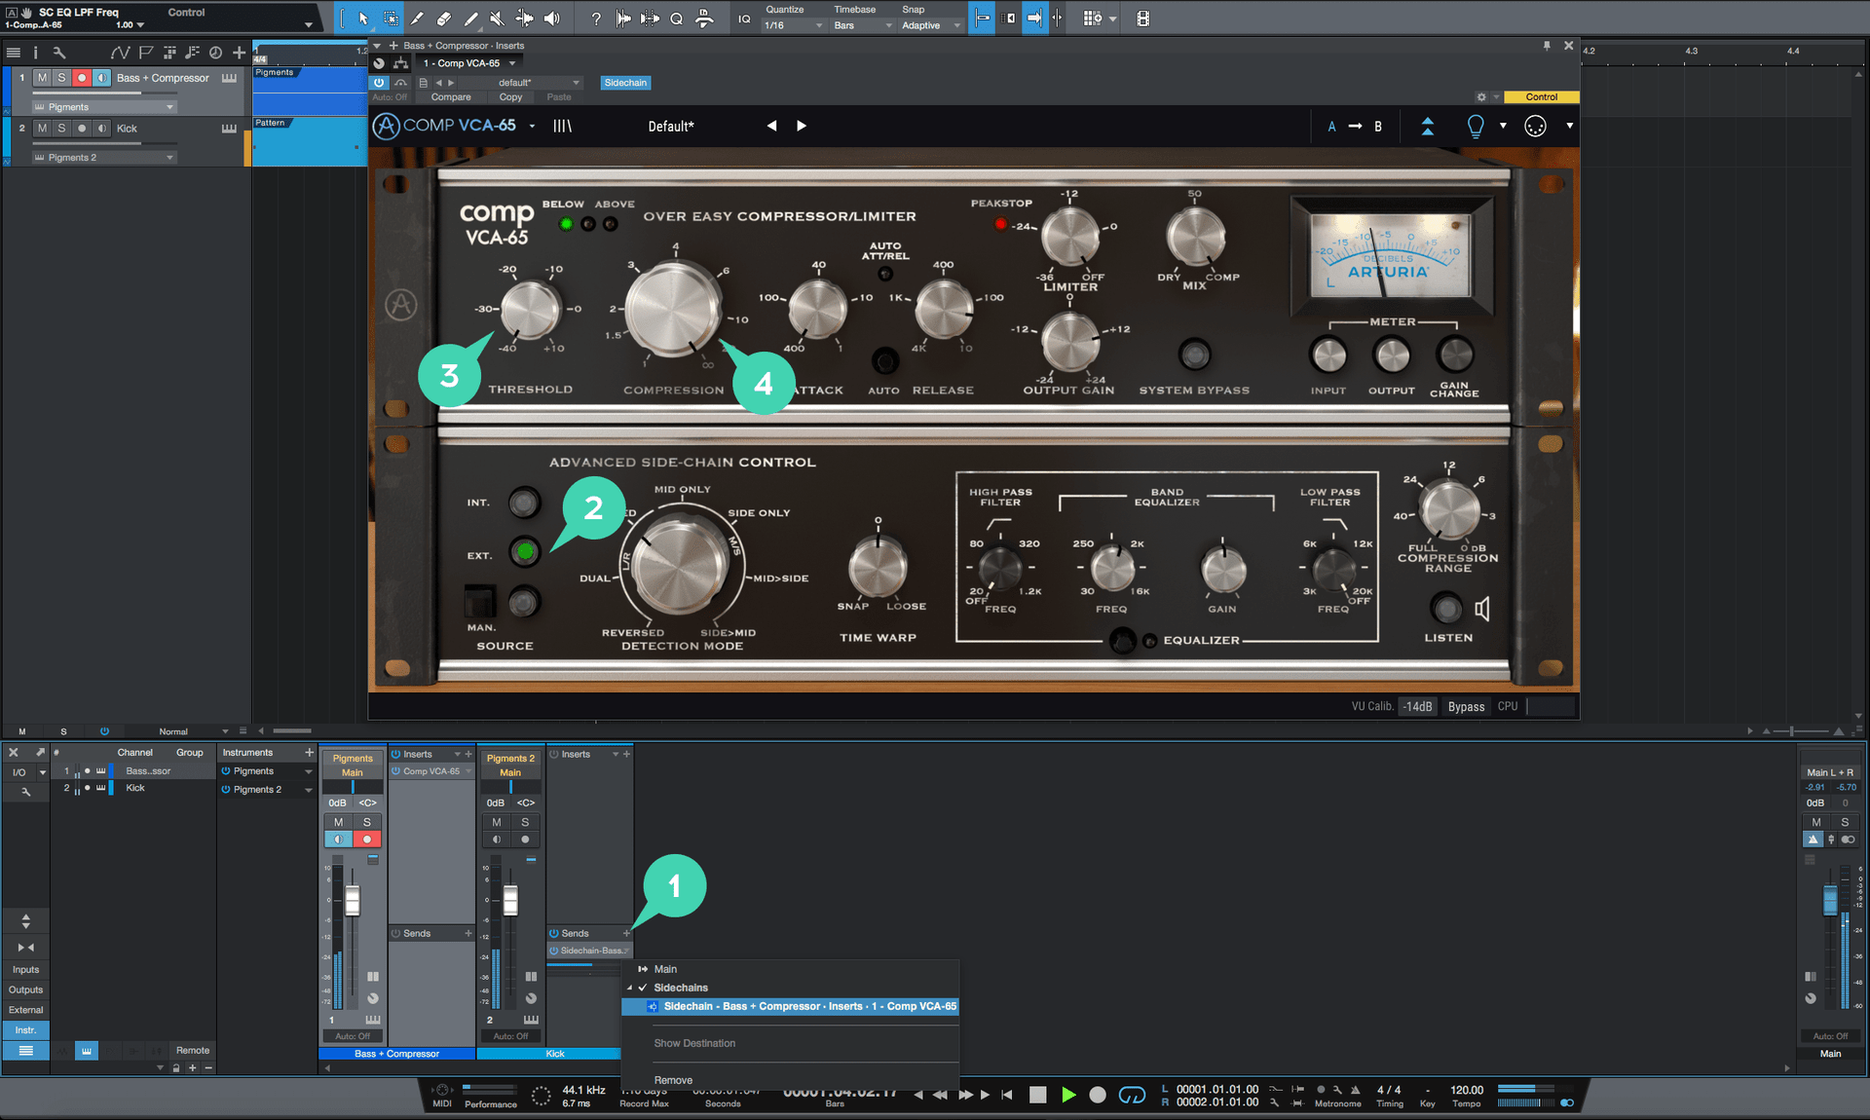Click the Listen speaker icon on compressor
The height and width of the screenshot is (1120, 1870).
tap(1481, 609)
